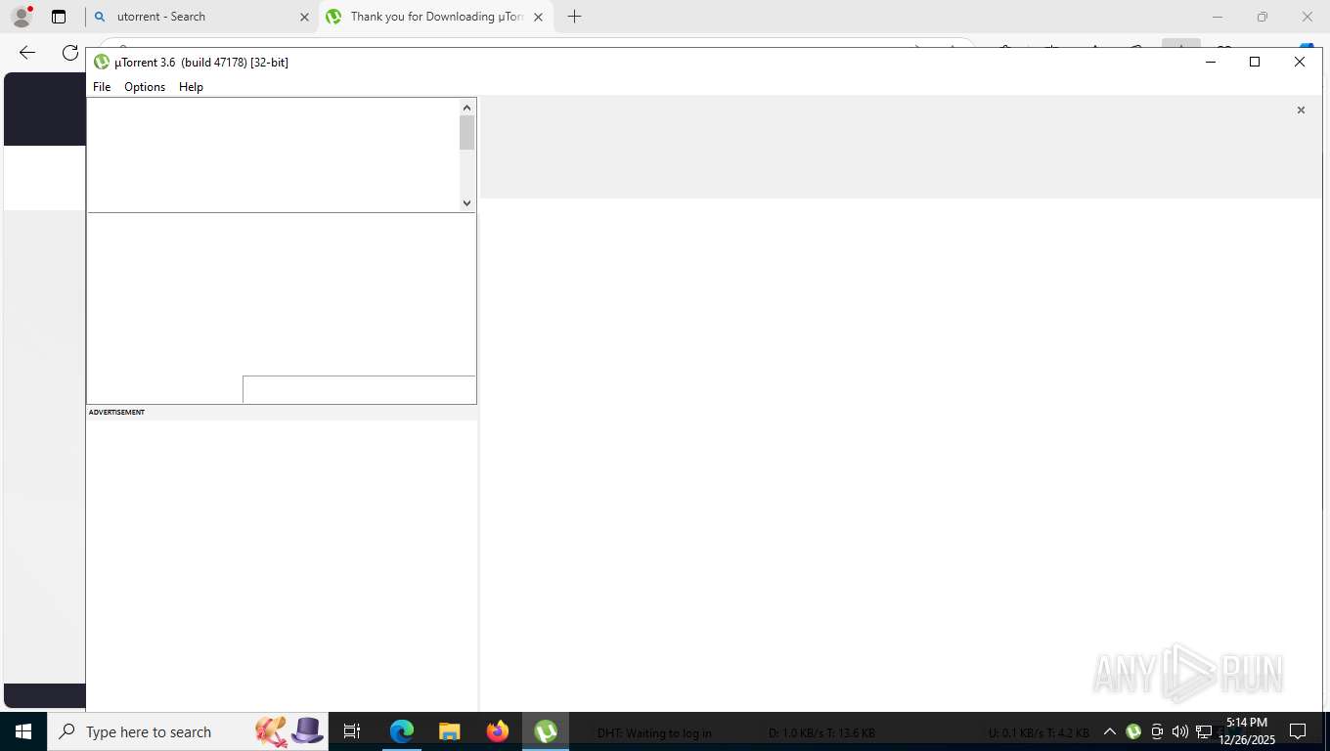Open the File menu in µTorrent
Image resolution: width=1330 pixels, height=751 pixels.
[x=102, y=87]
